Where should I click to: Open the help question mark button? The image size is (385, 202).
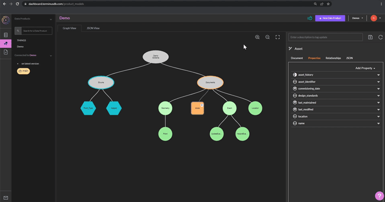[380, 196]
